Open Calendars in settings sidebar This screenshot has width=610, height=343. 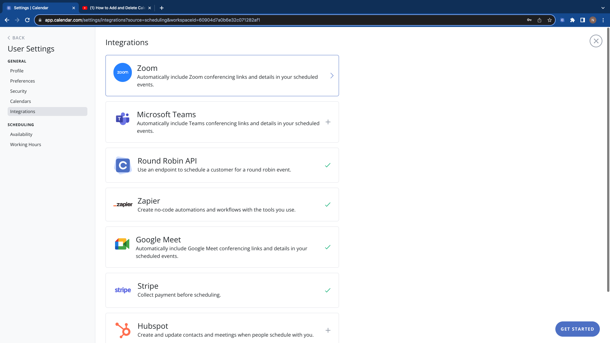21,101
